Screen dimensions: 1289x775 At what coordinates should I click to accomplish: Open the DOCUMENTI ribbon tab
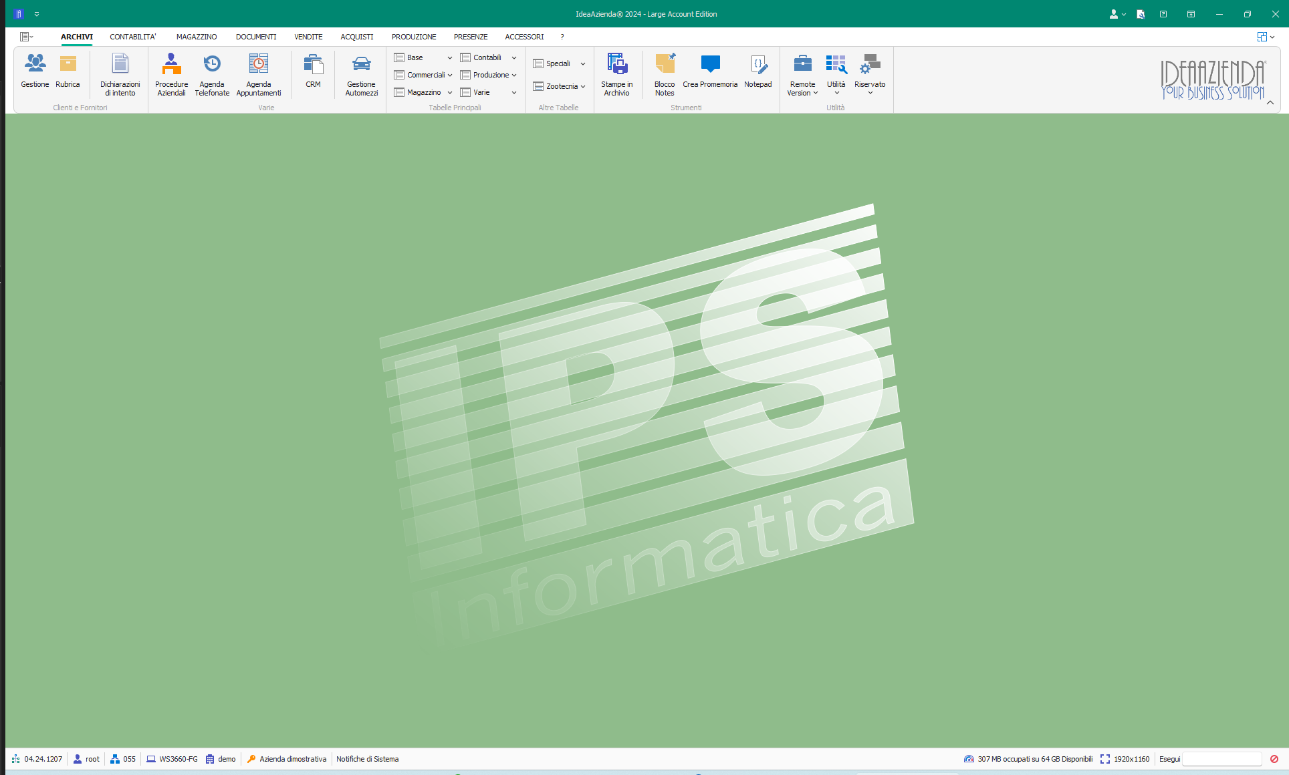(x=256, y=37)
